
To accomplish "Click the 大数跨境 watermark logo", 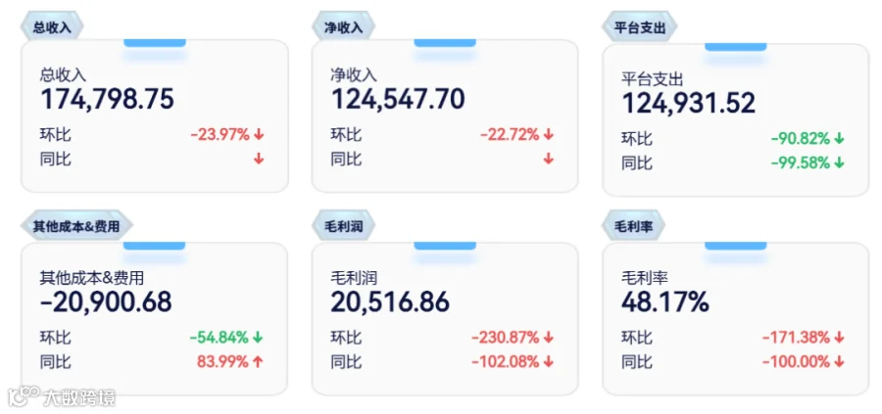I will click(x=61, y=397).
